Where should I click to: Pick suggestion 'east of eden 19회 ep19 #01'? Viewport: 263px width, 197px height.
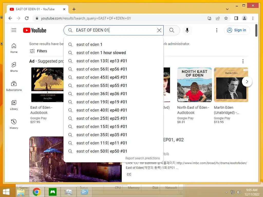pos(113,102)
